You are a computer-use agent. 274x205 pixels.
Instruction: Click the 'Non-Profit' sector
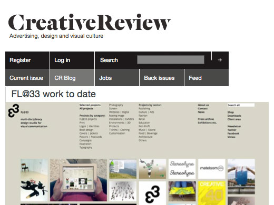[x=144, y=126]
